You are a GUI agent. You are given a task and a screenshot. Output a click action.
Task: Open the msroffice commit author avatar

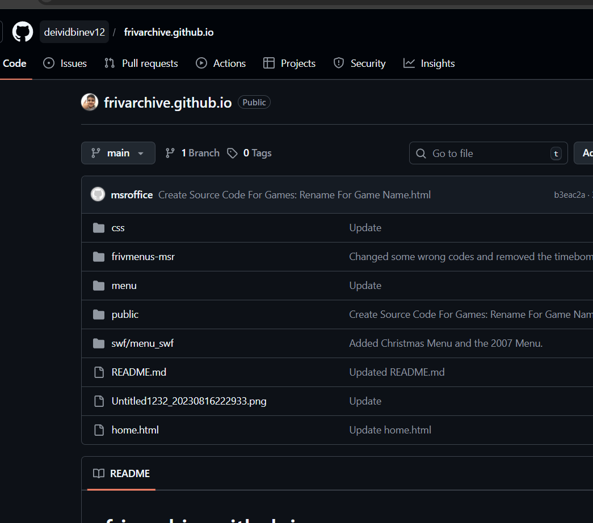pos(98,194)
